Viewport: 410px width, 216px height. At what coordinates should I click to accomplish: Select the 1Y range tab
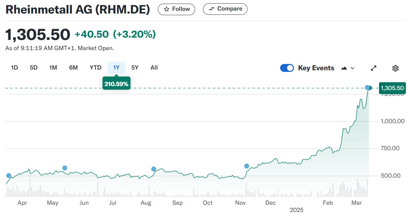(116, 68)
